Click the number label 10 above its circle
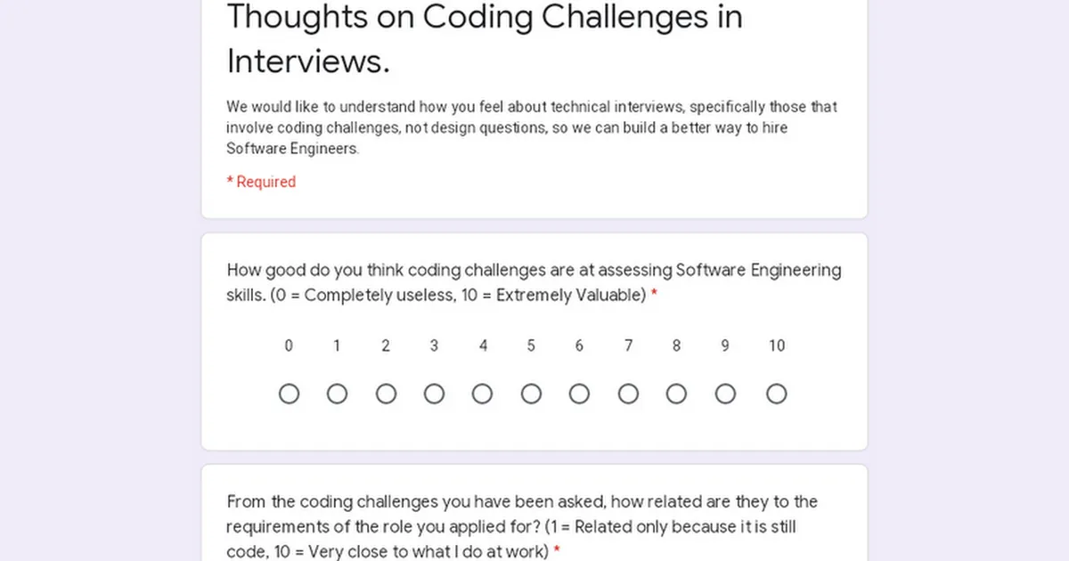 pyautogui.click(x=776, y=346)
